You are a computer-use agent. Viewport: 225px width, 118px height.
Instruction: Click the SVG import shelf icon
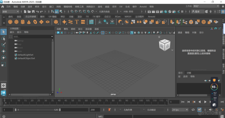coord(83,22)
